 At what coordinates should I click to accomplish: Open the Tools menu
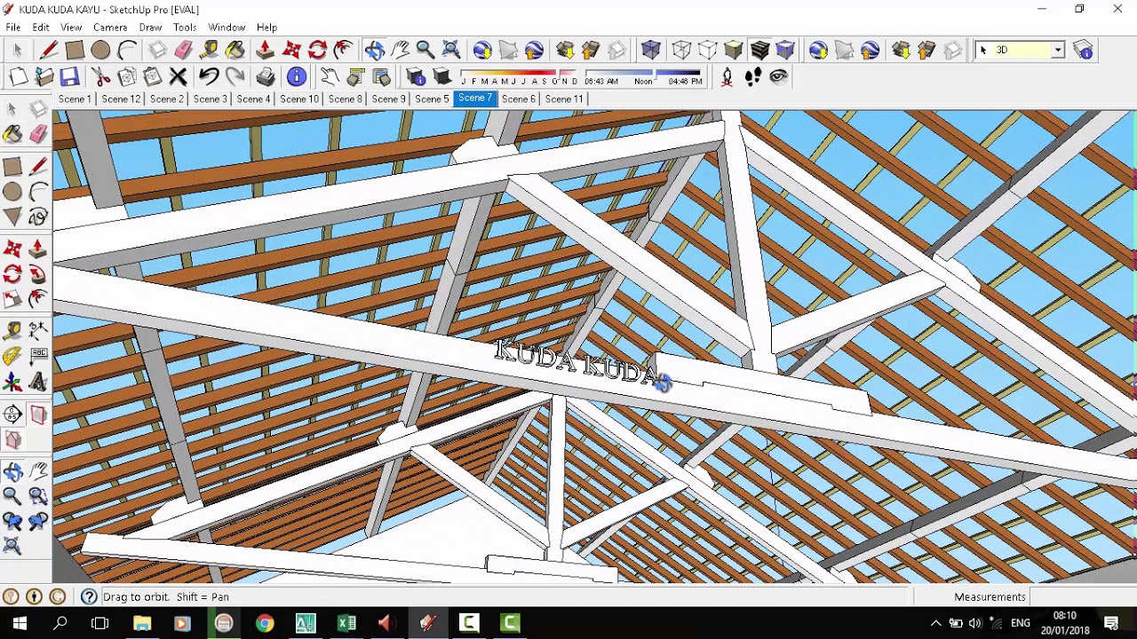coord(185,28)
